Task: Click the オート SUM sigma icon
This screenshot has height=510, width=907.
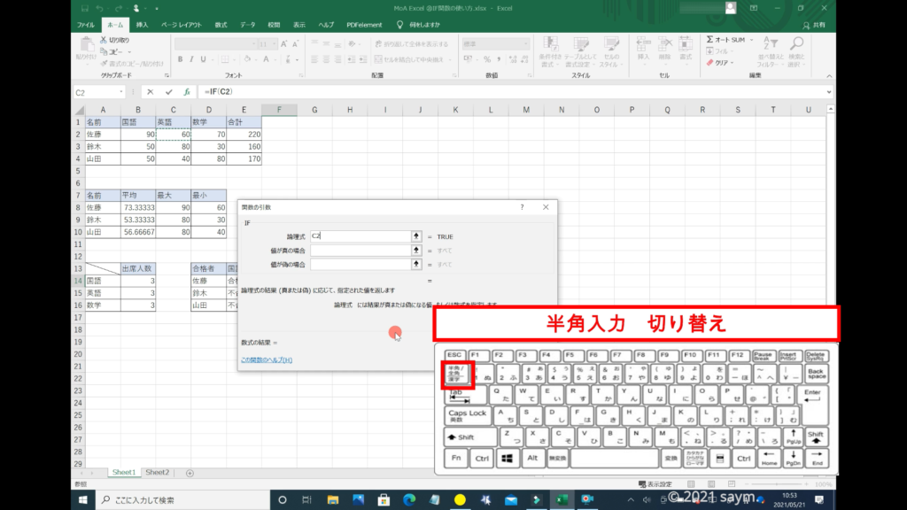Action: [710, 40]
